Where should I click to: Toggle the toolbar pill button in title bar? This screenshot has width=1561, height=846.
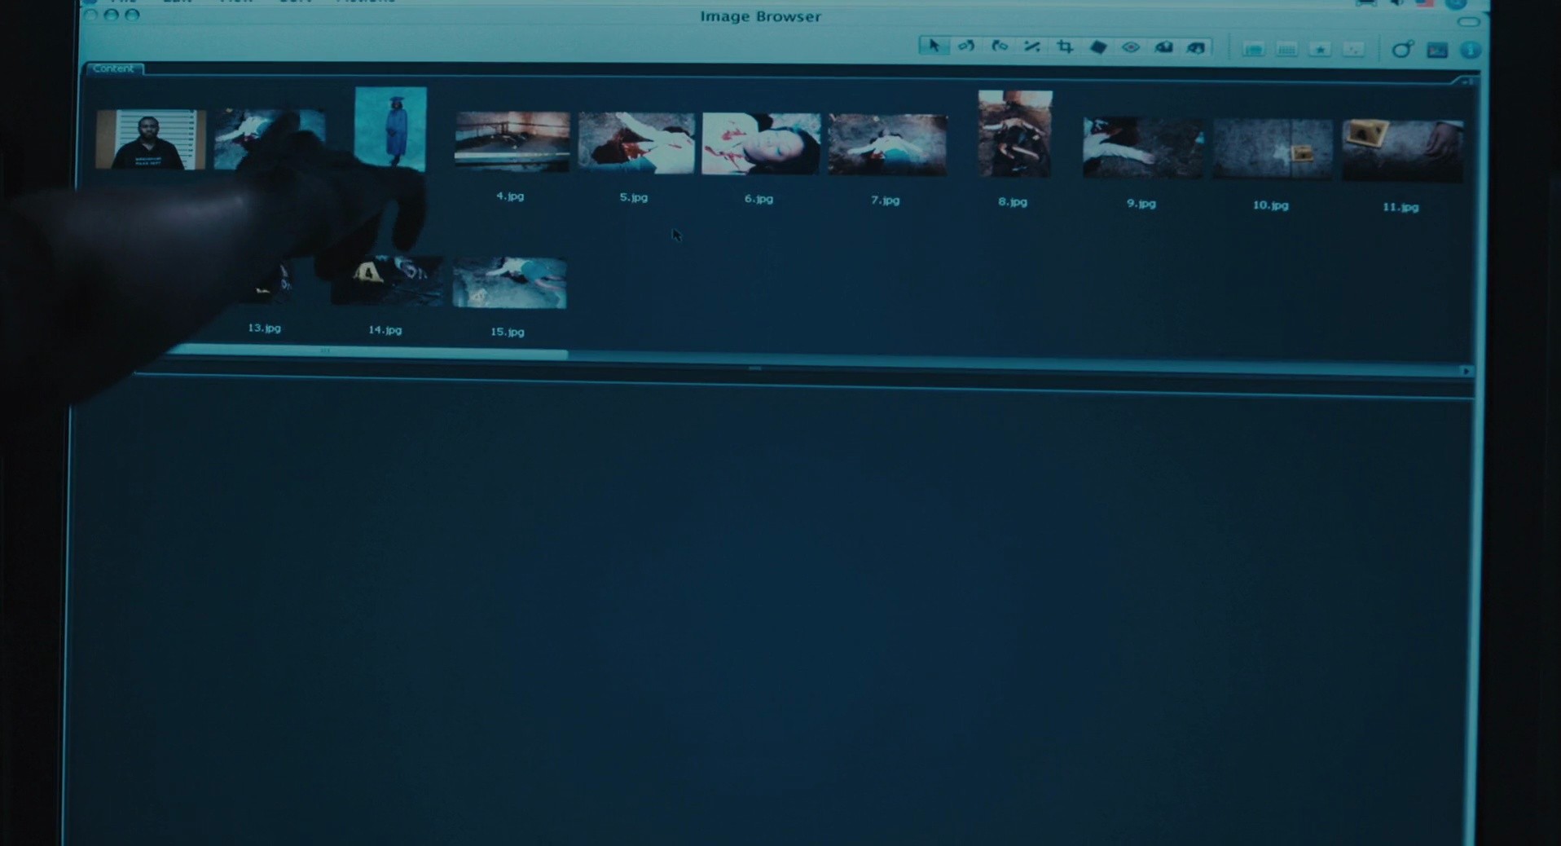[1468, 21]
